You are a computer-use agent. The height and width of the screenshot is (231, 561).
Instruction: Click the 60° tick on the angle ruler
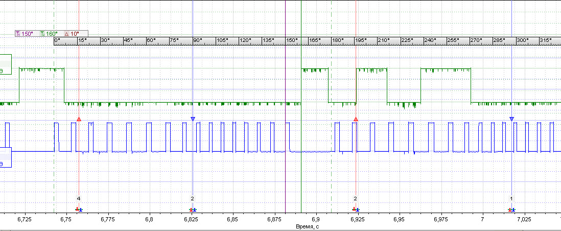(x=151, y=40)
